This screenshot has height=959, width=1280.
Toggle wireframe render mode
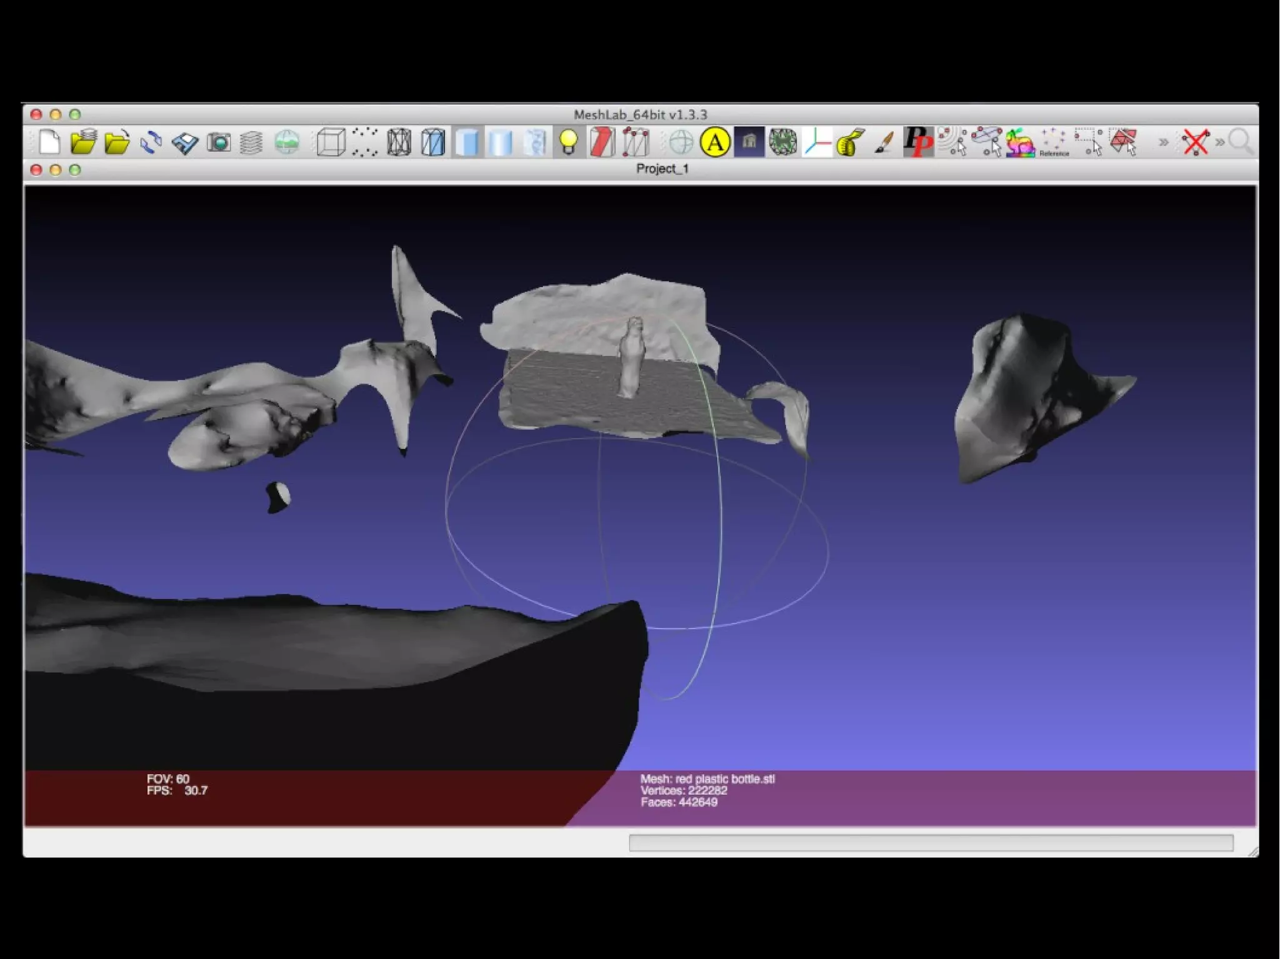(x=399, y=142)
